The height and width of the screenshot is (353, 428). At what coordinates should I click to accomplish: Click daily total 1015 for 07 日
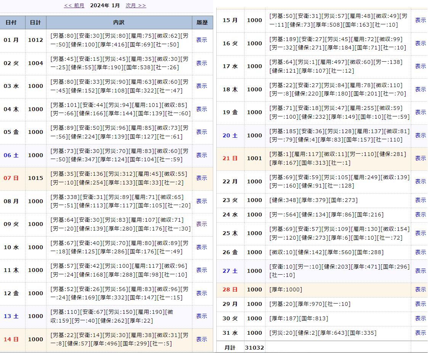click(x=35, y=178)
